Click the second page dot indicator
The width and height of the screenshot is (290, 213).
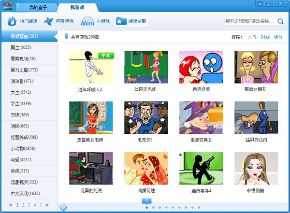pyautogui.click(x=153, y=207)
